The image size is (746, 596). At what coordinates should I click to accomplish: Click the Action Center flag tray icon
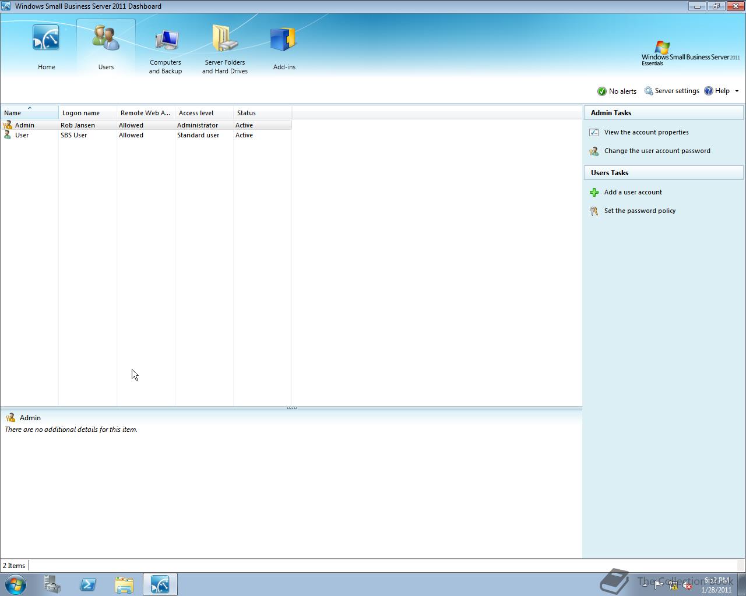659,586
